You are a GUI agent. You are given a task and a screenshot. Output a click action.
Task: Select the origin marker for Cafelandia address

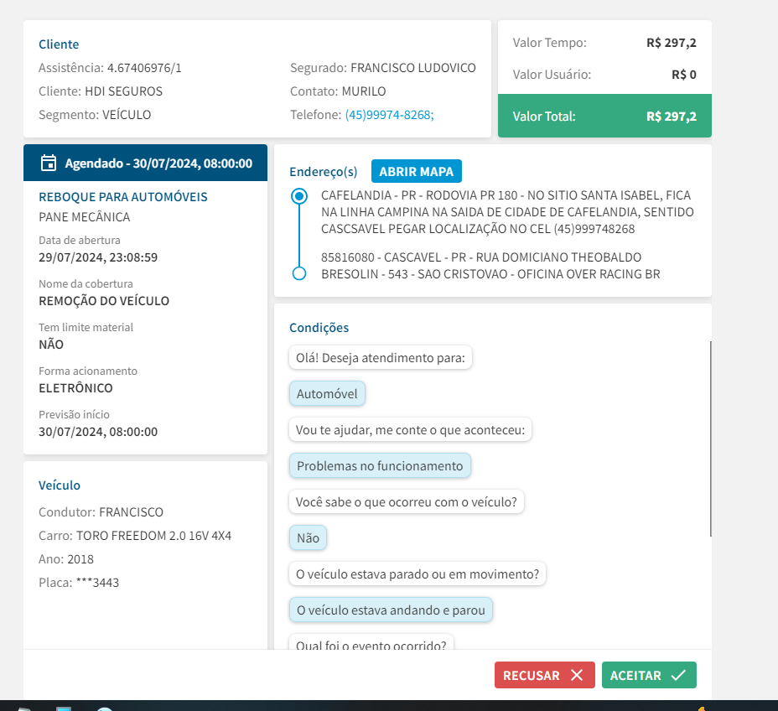pos(299,196)
